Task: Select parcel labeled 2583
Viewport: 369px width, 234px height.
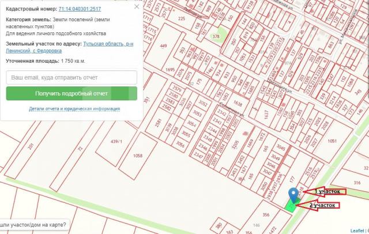Action: 170,101
